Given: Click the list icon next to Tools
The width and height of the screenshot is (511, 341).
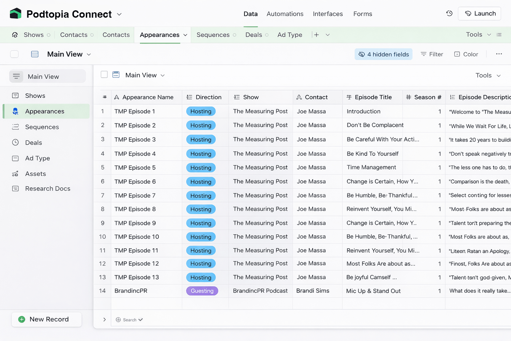Looking at the screenshot, I should click(499, 35).
